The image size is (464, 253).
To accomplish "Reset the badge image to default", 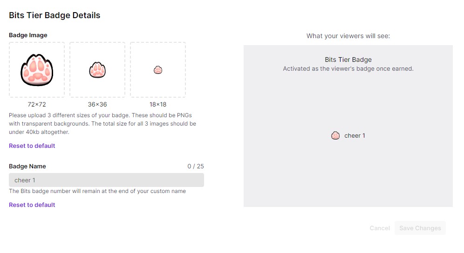I will 32,146.
